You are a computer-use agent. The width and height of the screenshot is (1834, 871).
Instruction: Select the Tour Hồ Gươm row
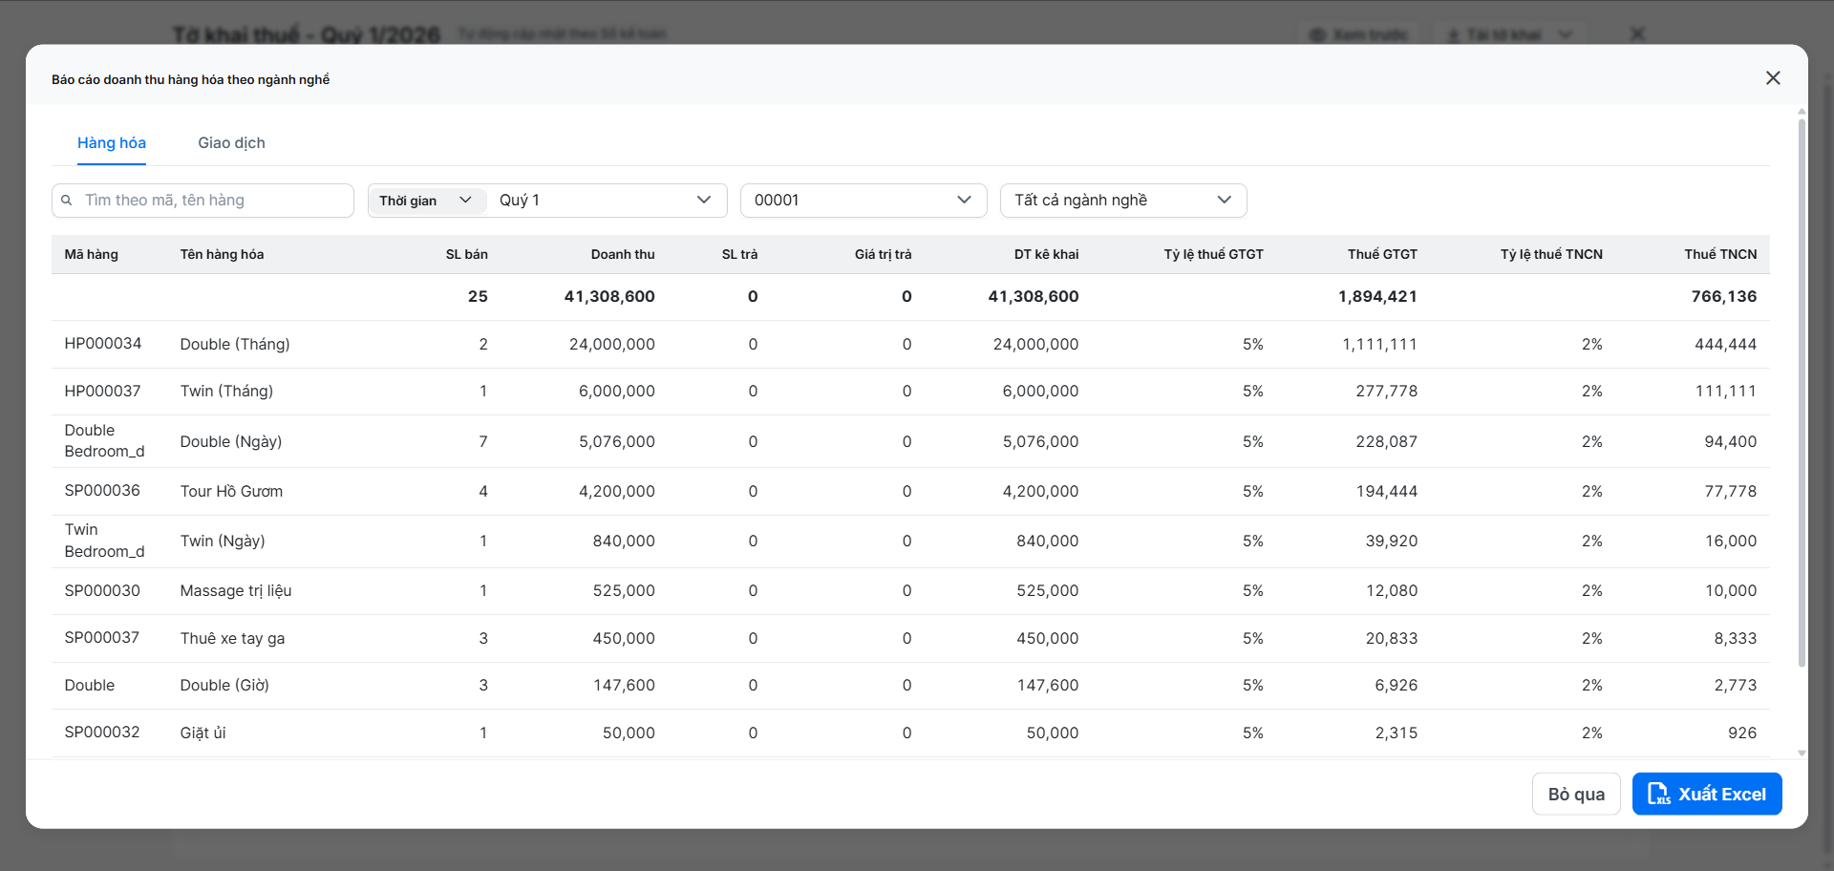(231, 491)
